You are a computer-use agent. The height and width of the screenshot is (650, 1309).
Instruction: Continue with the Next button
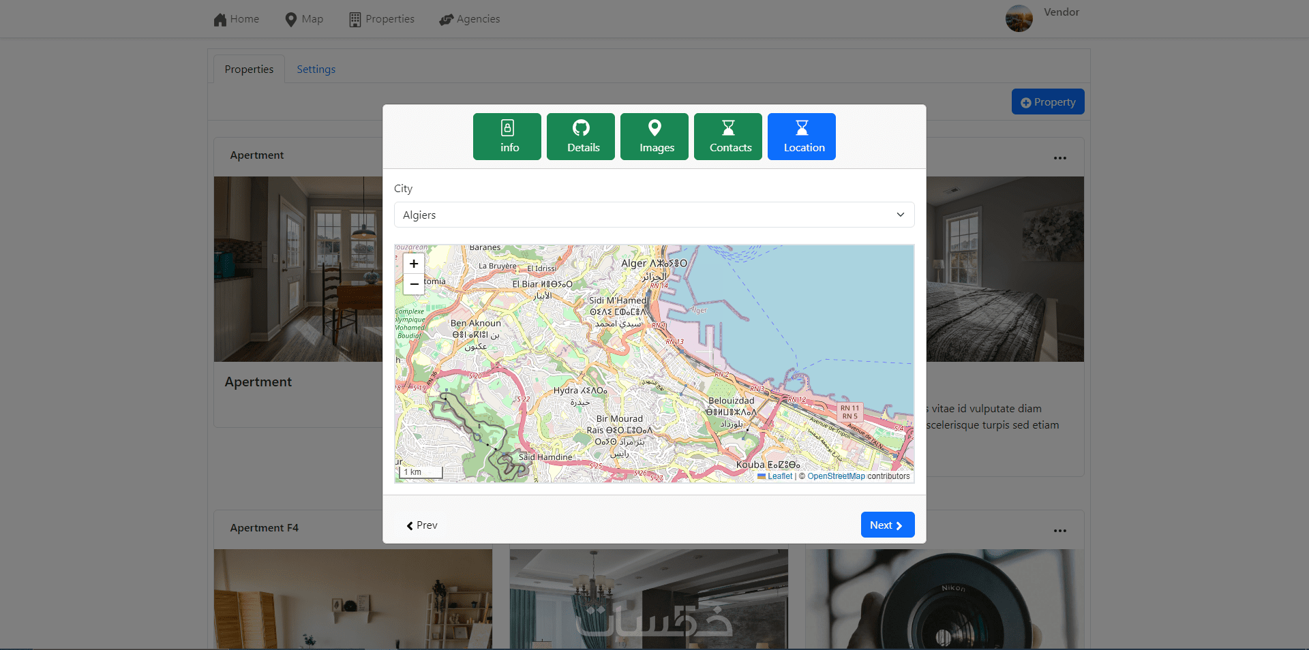click(x=888, y=525)
